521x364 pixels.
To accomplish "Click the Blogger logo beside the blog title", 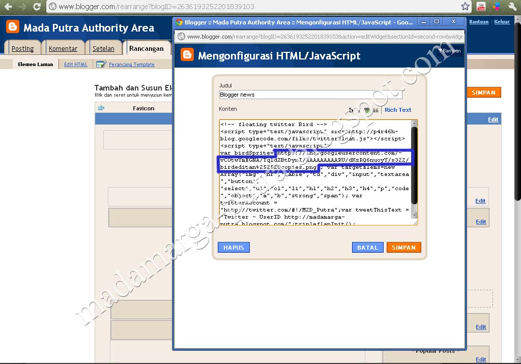I will pyautogui.click(x=13, y=26).
